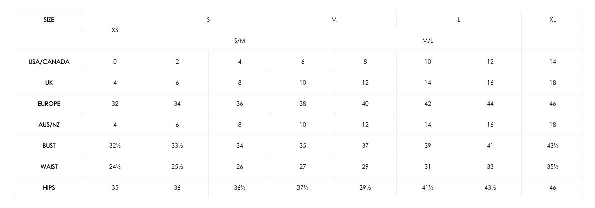Select the EUROPE row label

tap(49, 104)
